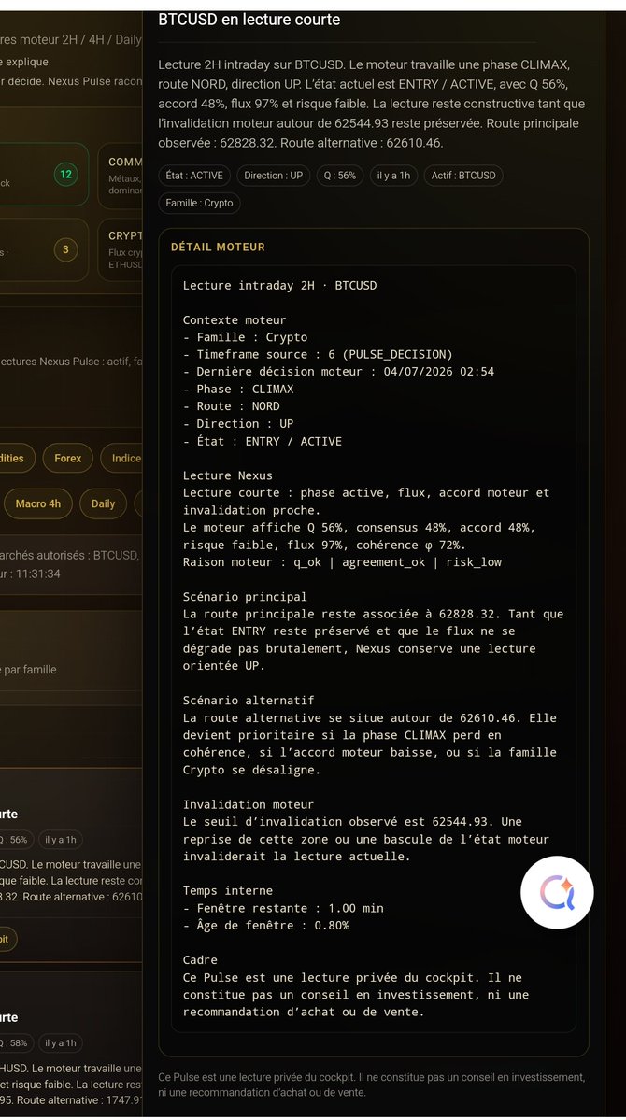Image resolution: width=626 pixels, height=1120 pixels.
Task: Click the - État : ENTRY / ACTIVE line
Action: (263, 442)
